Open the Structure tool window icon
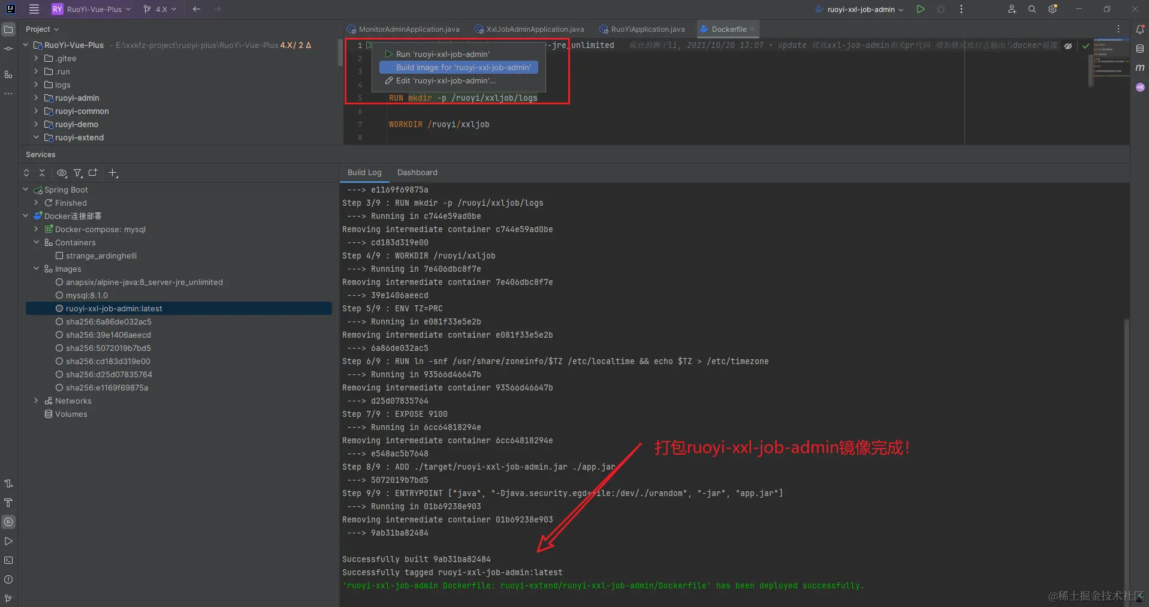 pyautogui.click(x=8, y=74)
